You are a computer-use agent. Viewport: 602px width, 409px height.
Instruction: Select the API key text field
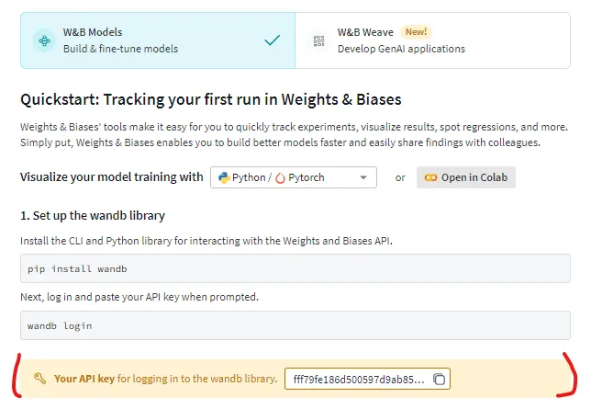click(358, 379)
